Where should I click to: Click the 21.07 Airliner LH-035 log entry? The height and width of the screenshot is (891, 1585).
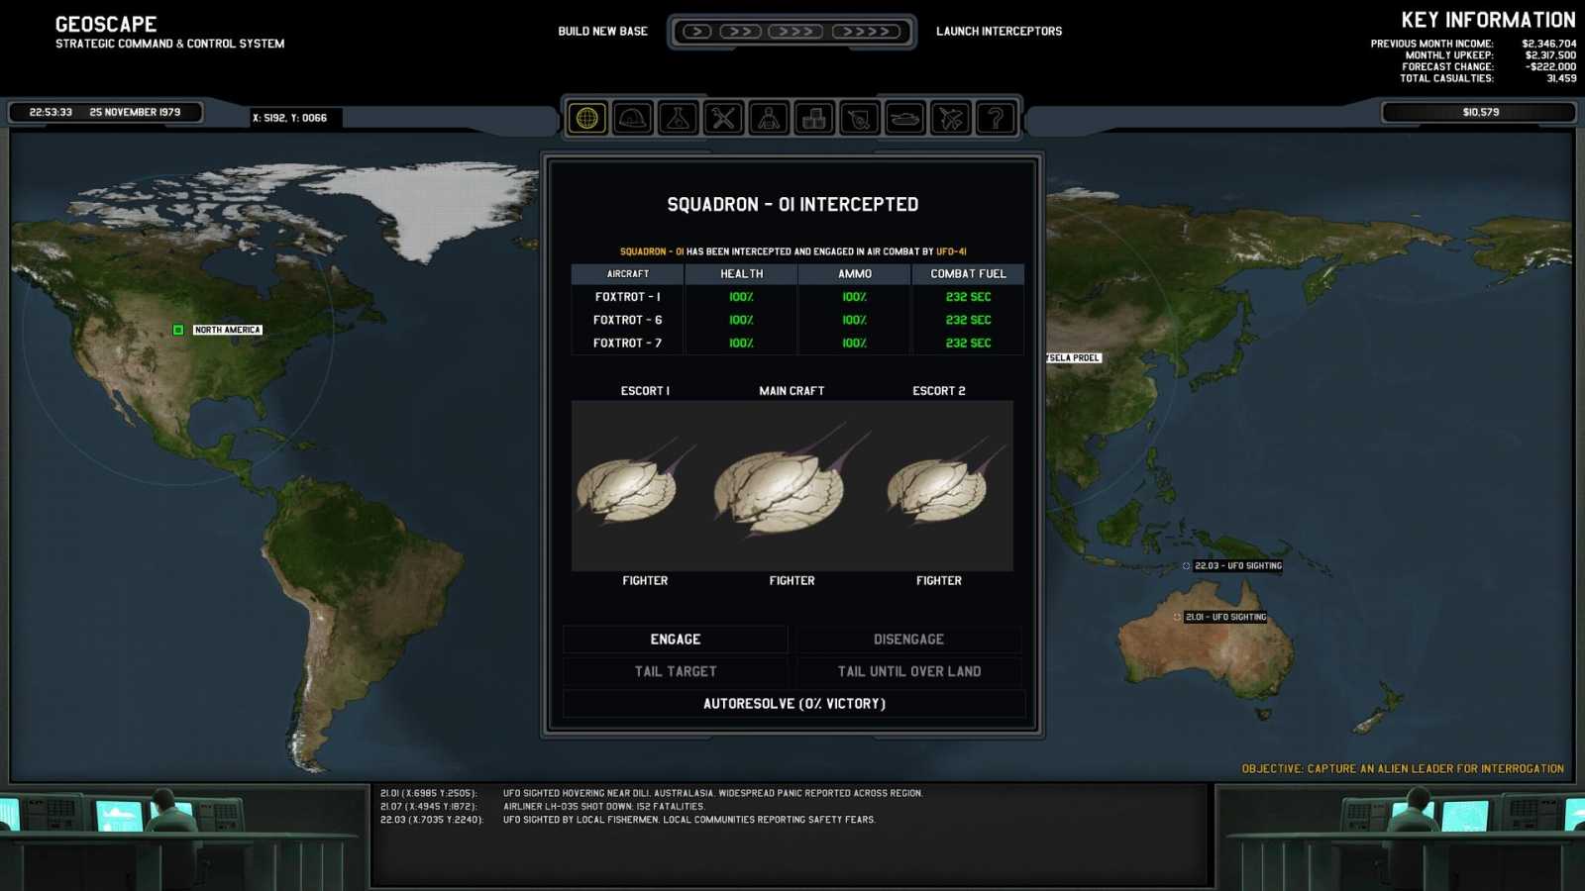coord(542,807)
